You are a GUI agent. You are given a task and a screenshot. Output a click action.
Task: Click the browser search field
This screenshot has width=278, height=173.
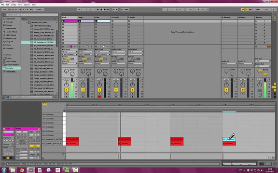pyautogui.click(x=32, y=15)
